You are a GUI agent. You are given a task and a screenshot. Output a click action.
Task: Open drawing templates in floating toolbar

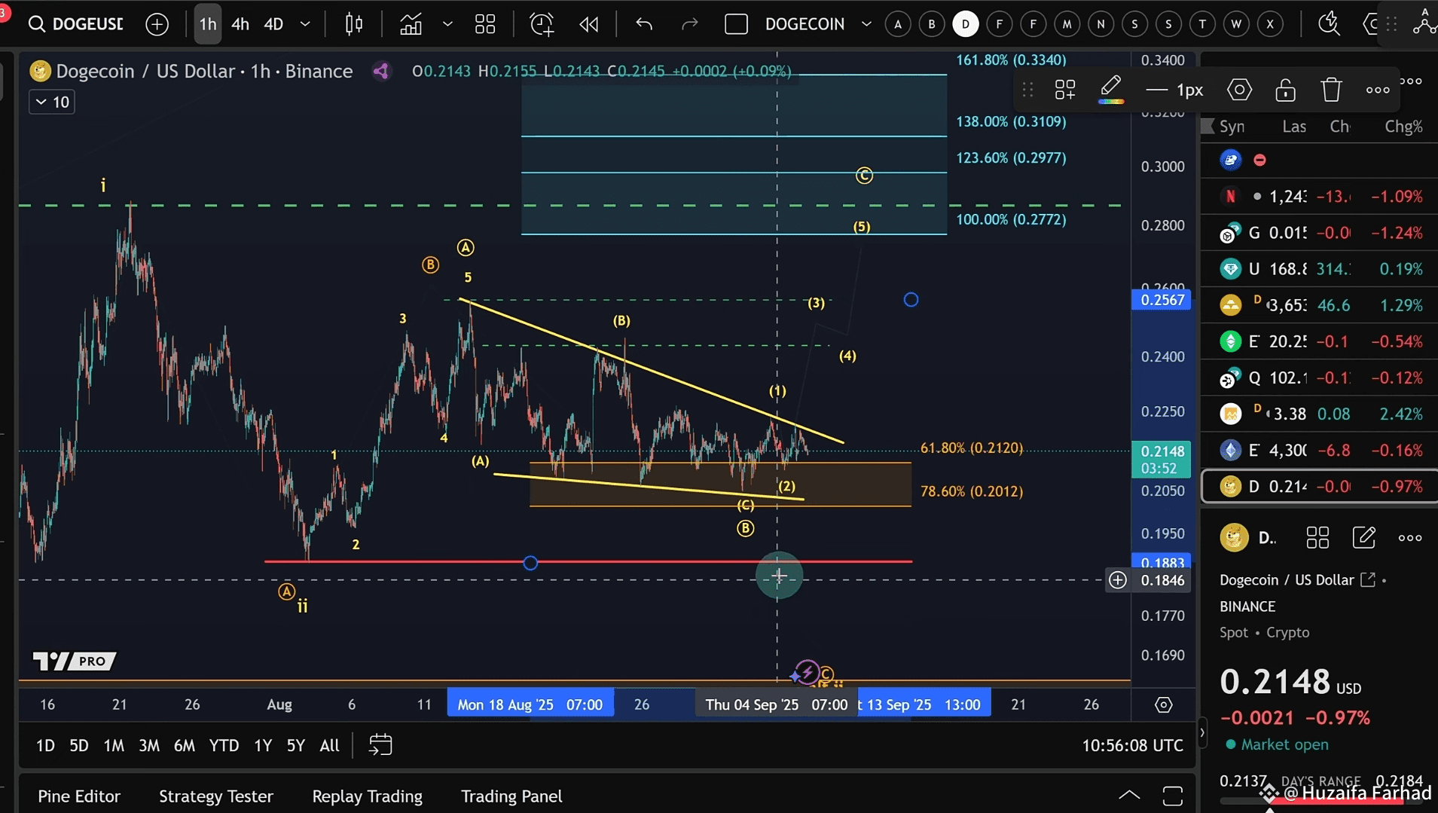point(1065,90)
